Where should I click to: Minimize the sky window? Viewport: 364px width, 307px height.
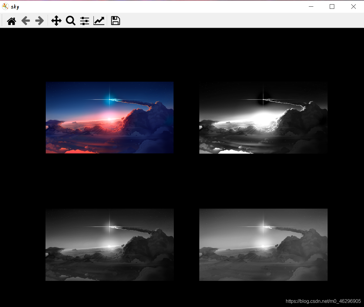click(311, 6)
